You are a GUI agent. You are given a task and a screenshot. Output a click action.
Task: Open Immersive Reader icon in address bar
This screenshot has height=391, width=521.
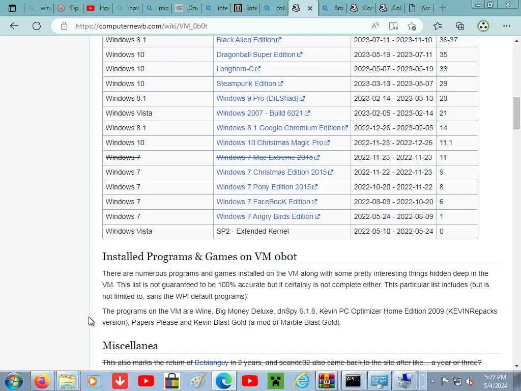pyautogui.click(x=393, y=26)
